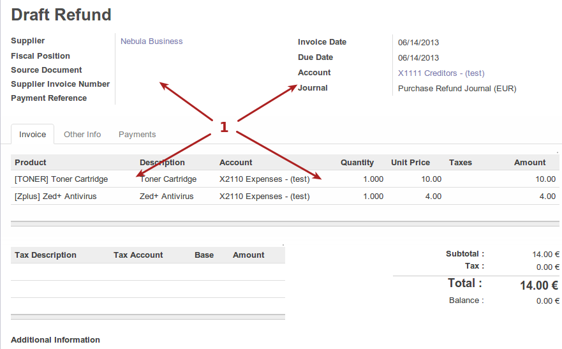Open the X1111 Creditors account link
Image resolution: width=562 pixels, height=349 pixels.
[441, 73]
